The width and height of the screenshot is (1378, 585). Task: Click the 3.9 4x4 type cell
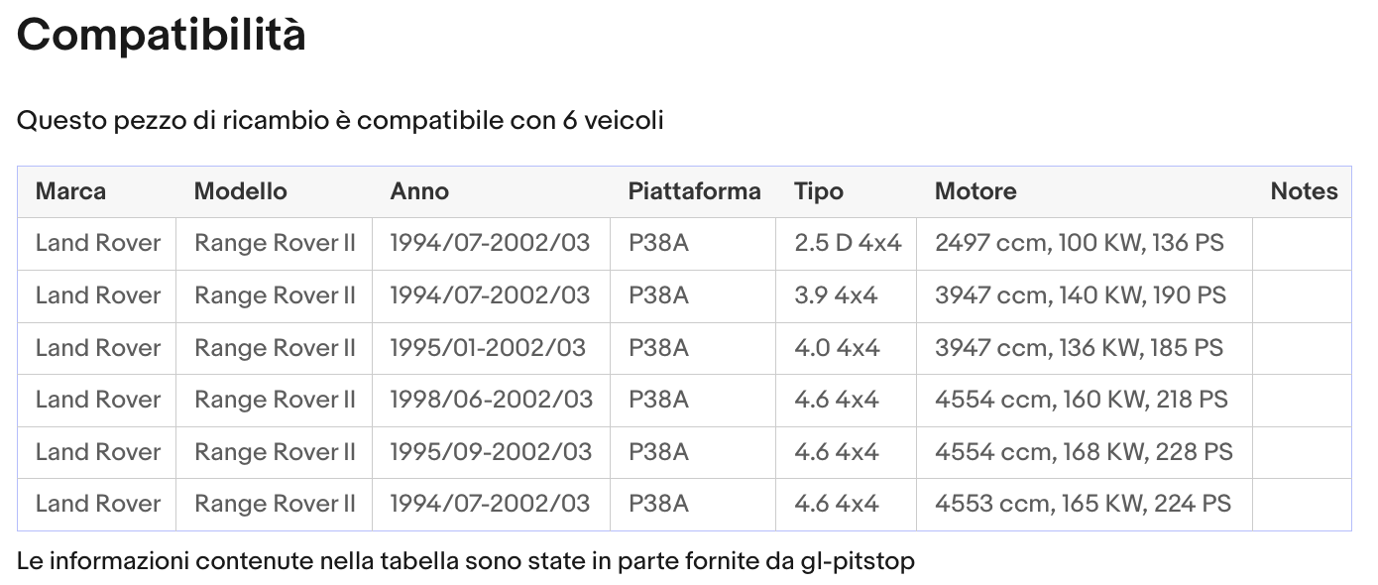tap(836, 295)
